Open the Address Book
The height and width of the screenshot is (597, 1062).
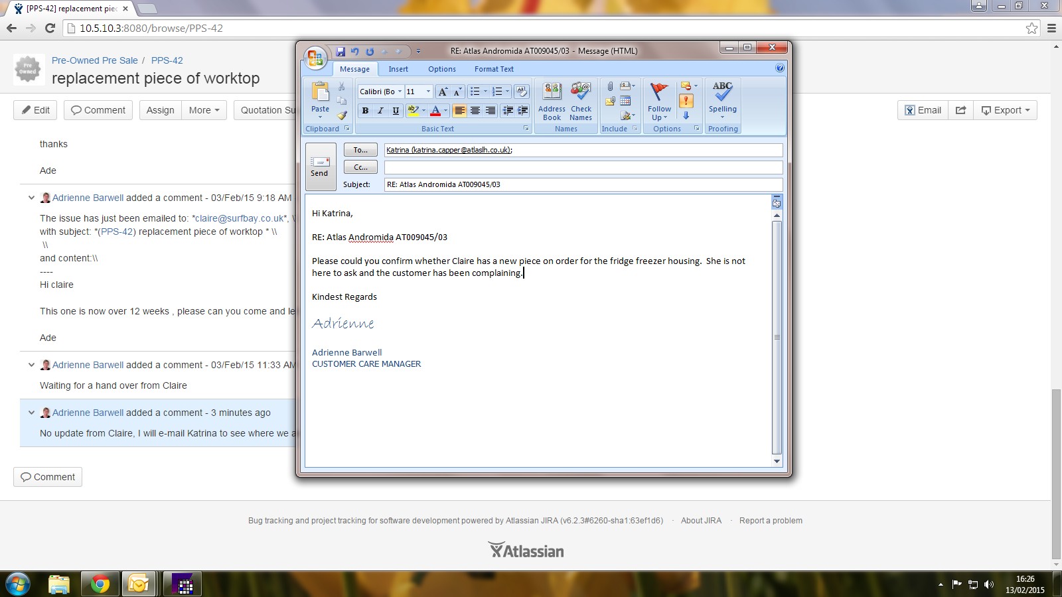tap(552, 100)
